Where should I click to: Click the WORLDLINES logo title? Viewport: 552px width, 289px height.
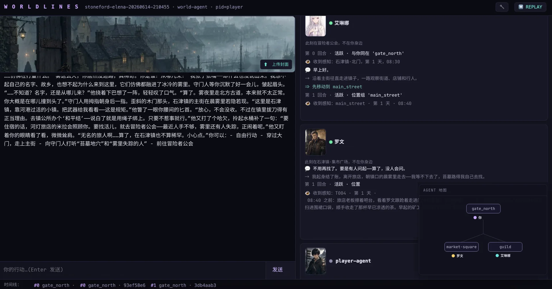41,7
